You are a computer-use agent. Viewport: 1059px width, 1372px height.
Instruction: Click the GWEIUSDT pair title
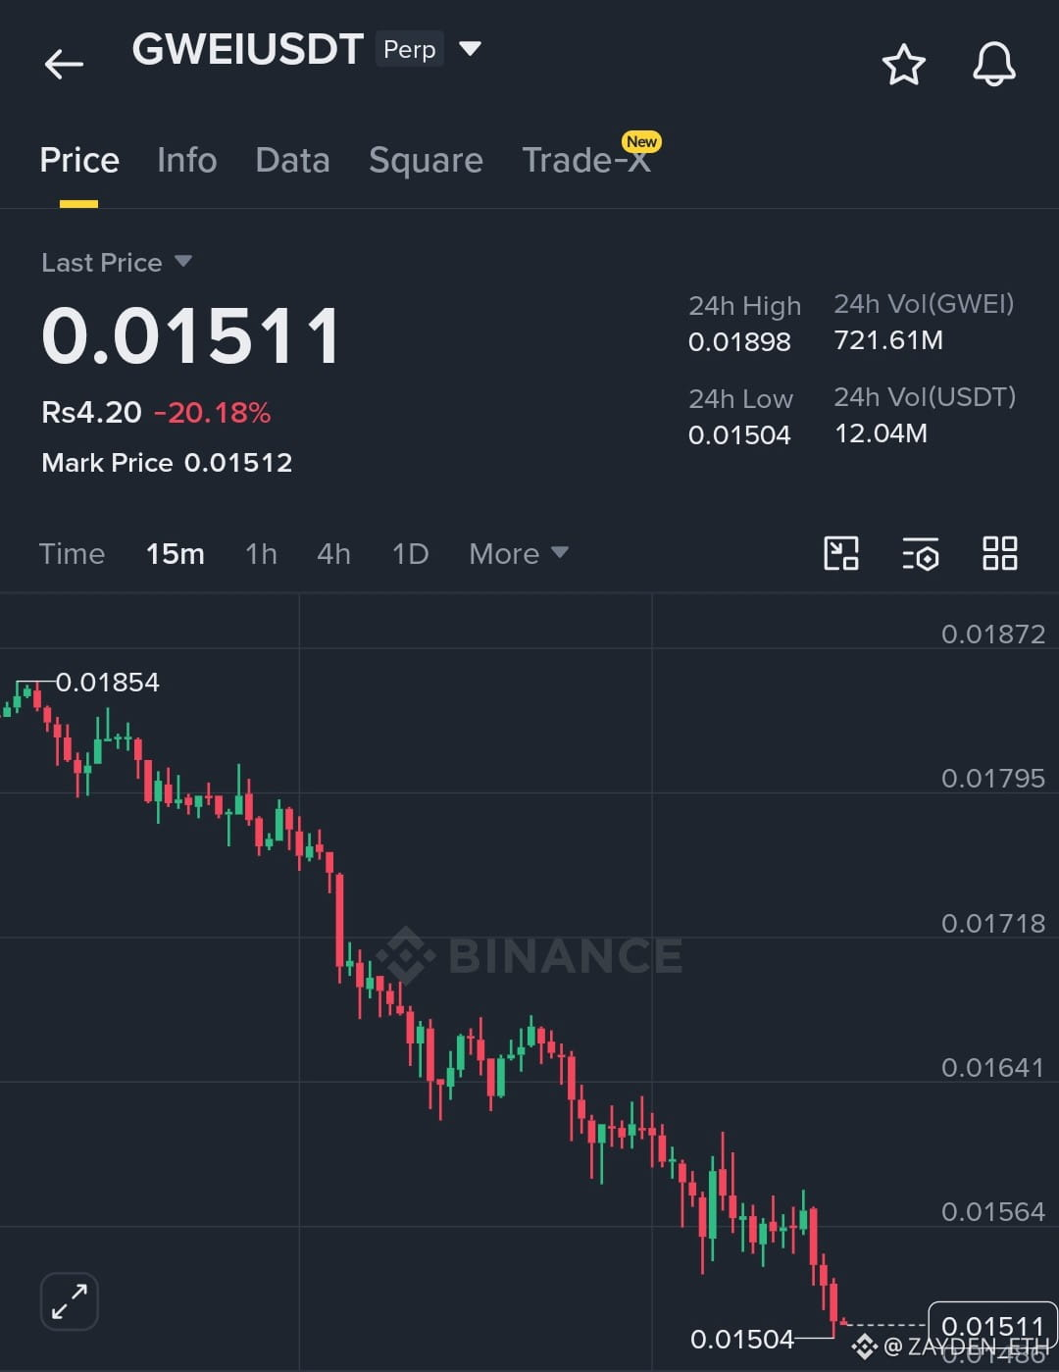[247, 49]
